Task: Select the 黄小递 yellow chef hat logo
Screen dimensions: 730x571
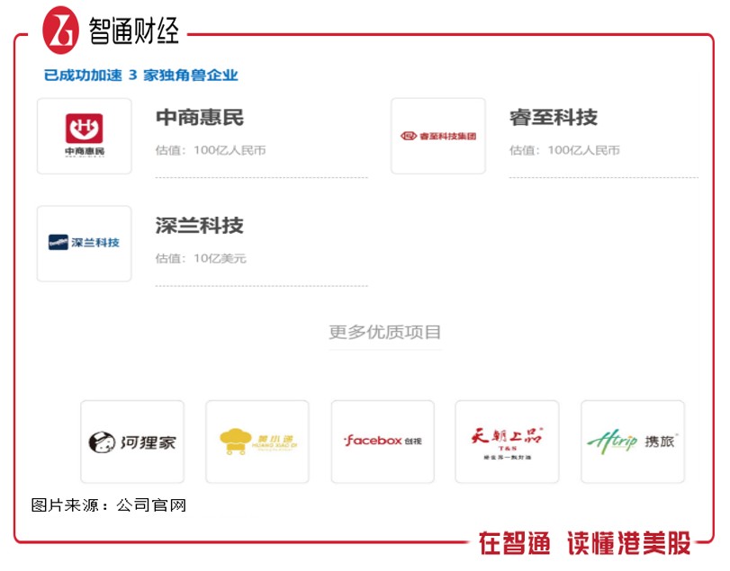Action: click(x=257, y=442)
